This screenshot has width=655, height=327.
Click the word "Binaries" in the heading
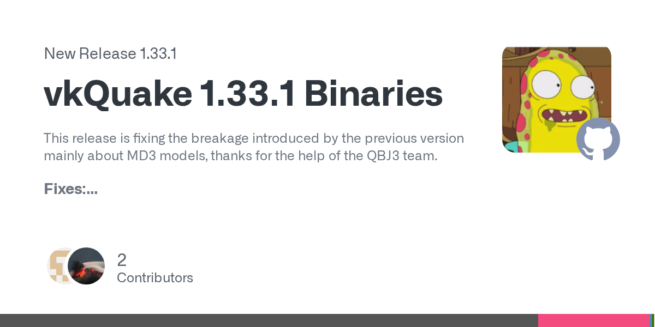(x=373, y=94)
